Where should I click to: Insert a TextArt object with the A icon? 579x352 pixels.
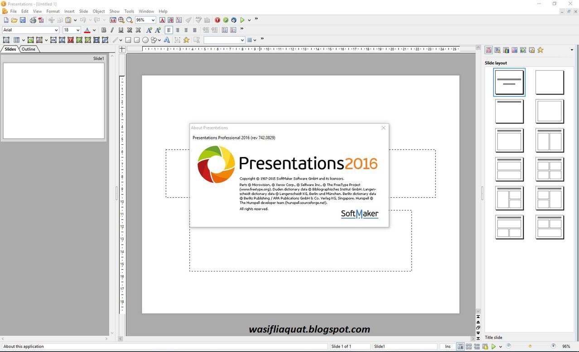coord(167,40)
